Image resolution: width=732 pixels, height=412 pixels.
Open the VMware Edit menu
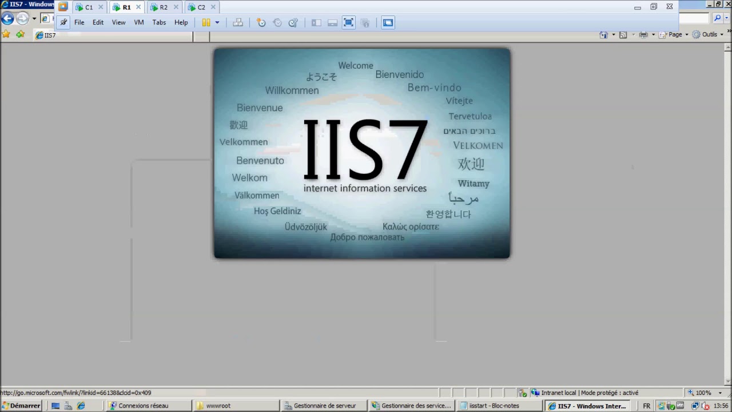pyautogui.click(x=98, y=22)
